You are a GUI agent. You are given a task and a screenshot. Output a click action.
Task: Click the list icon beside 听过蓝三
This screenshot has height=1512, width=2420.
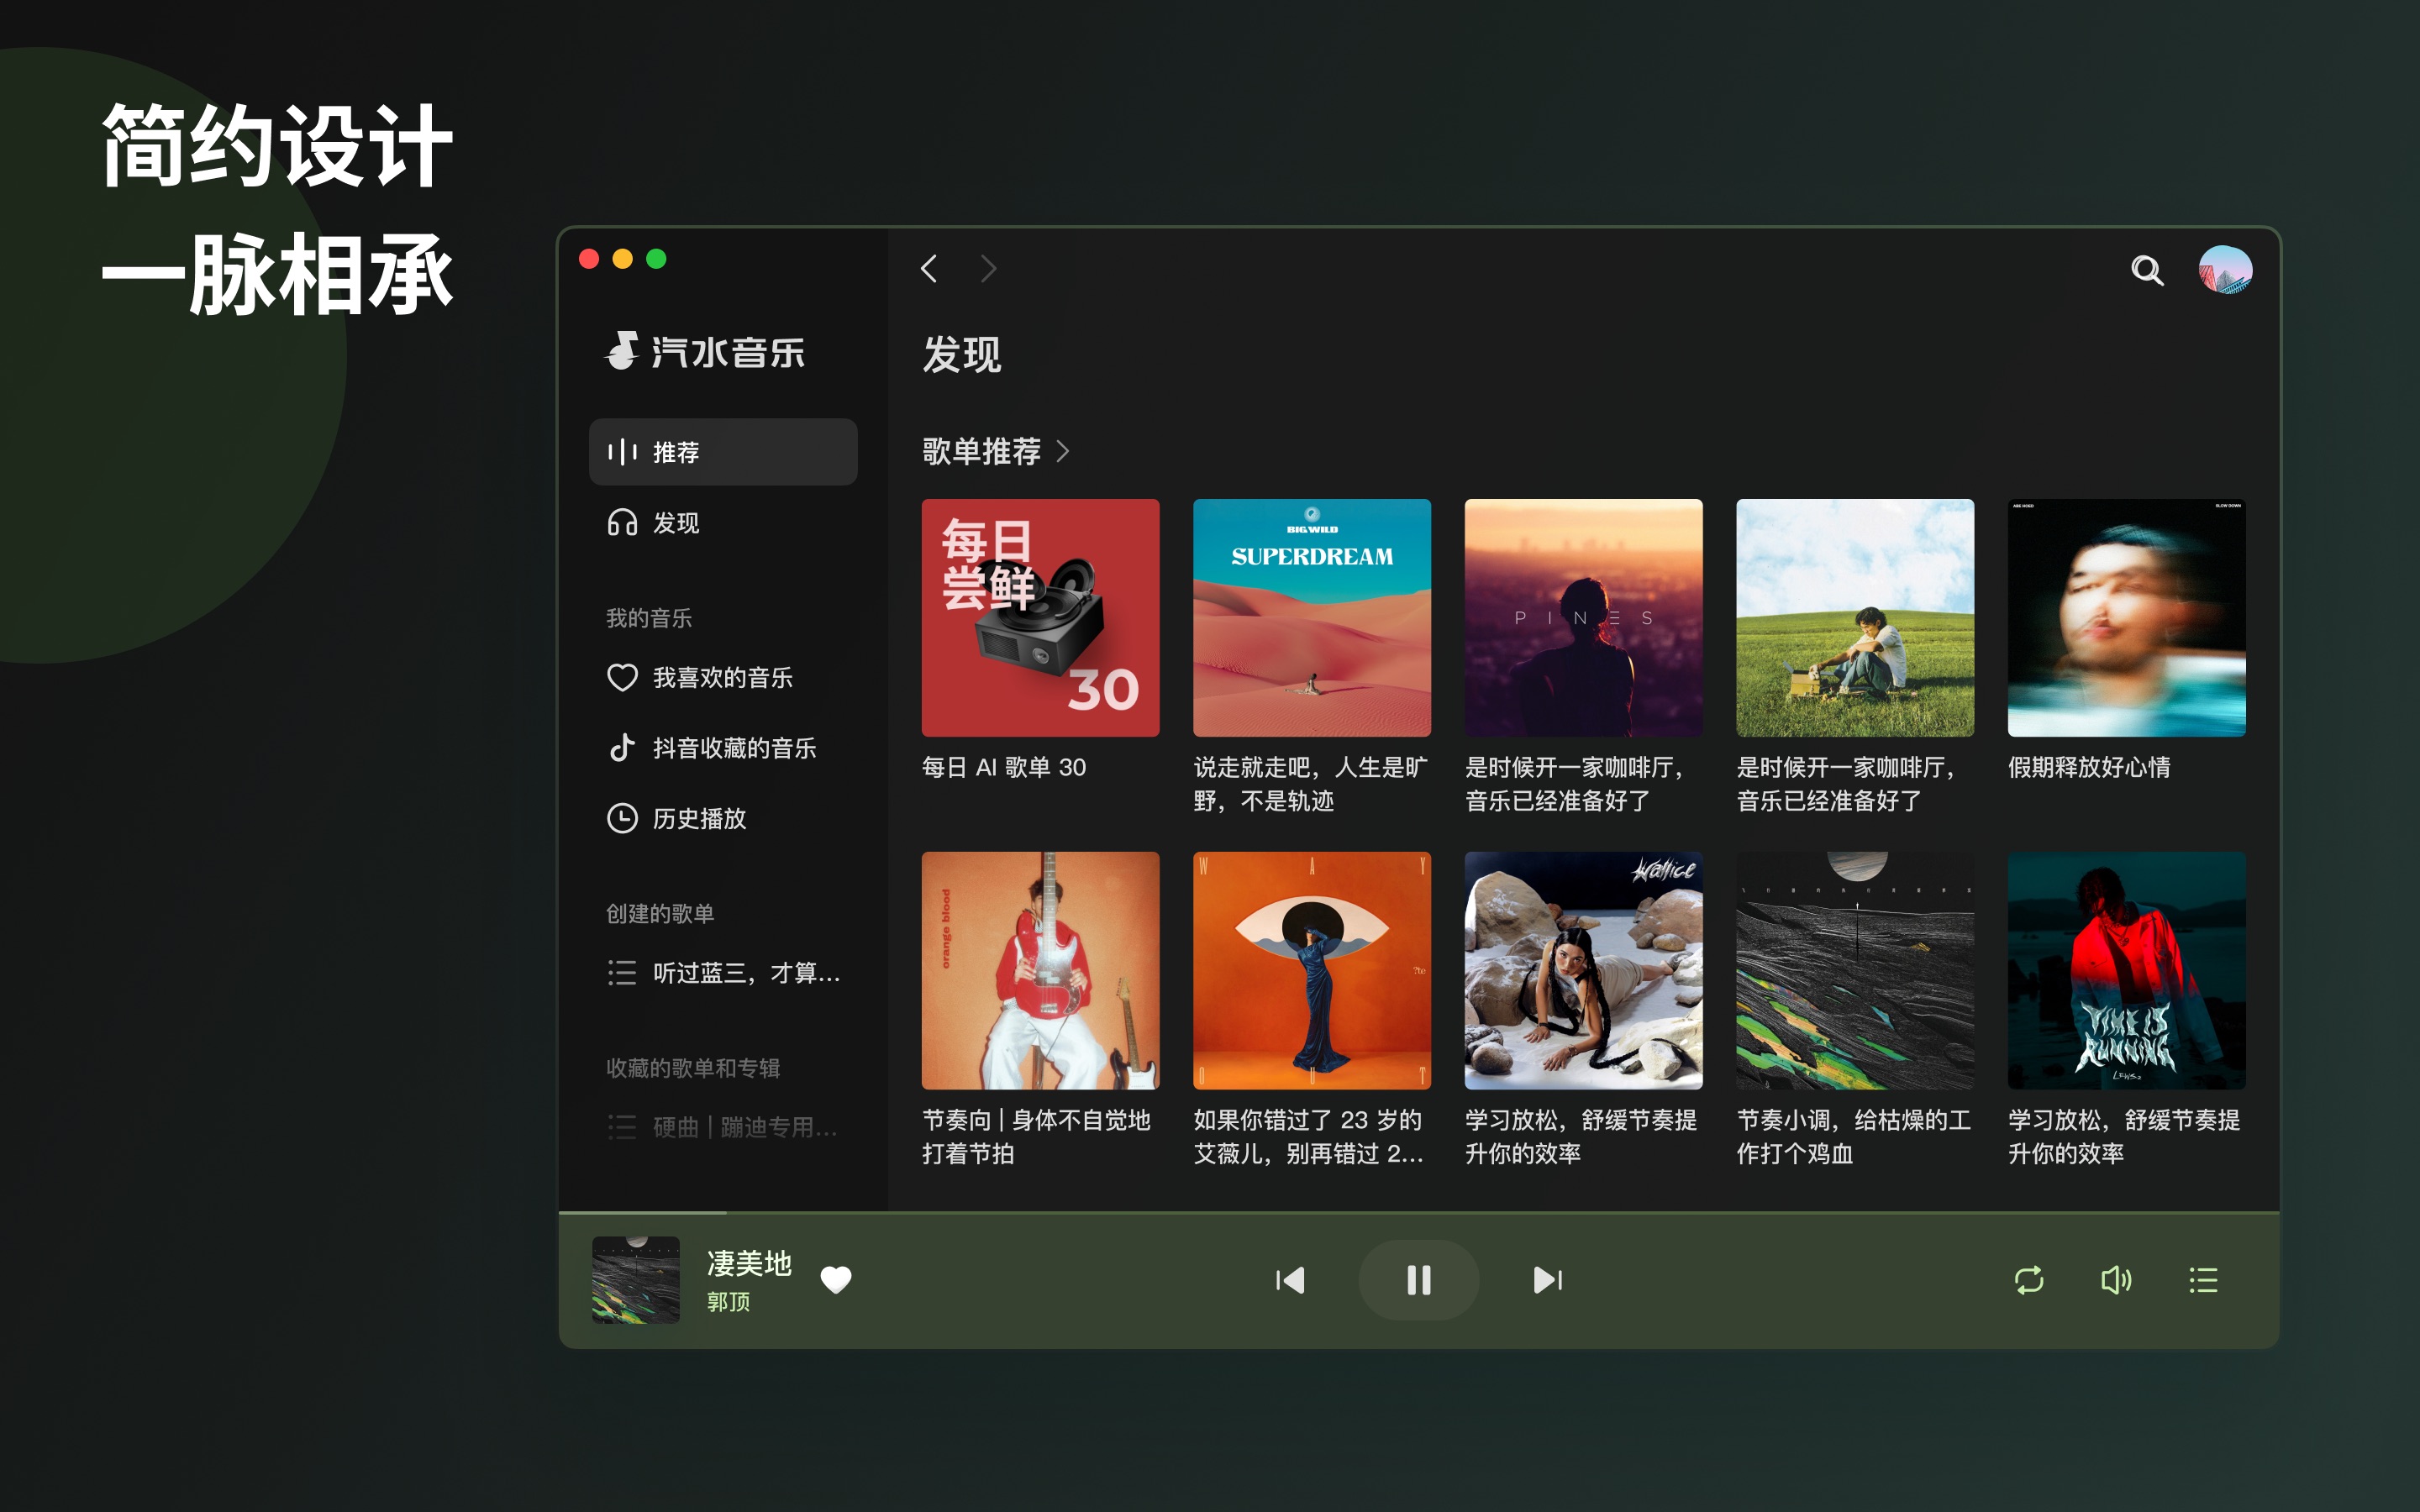(x=622, y=973)
